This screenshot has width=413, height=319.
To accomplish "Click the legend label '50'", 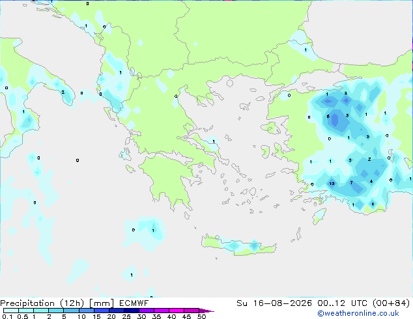I will coord(201,316).
